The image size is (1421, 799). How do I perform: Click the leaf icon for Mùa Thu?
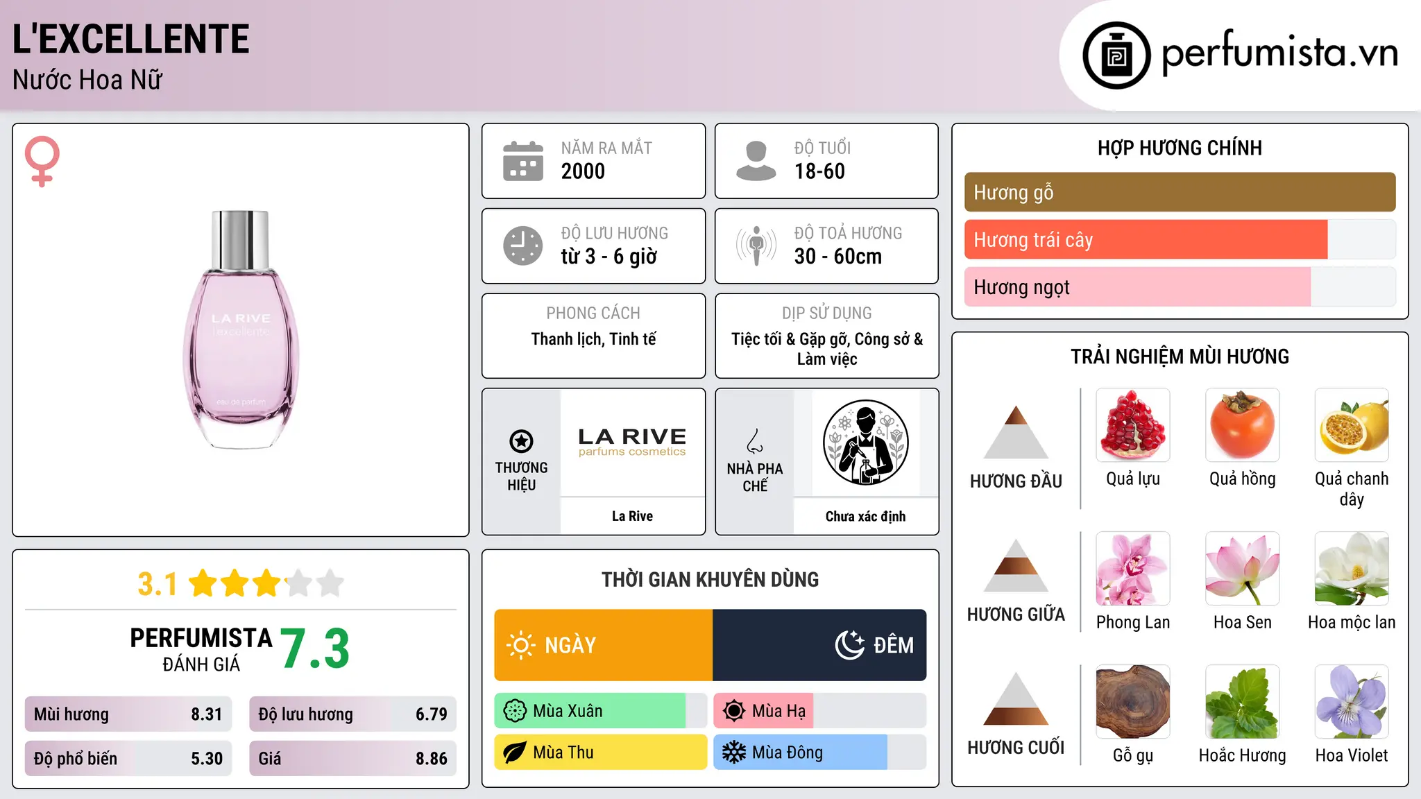click(x=515, y=753)
